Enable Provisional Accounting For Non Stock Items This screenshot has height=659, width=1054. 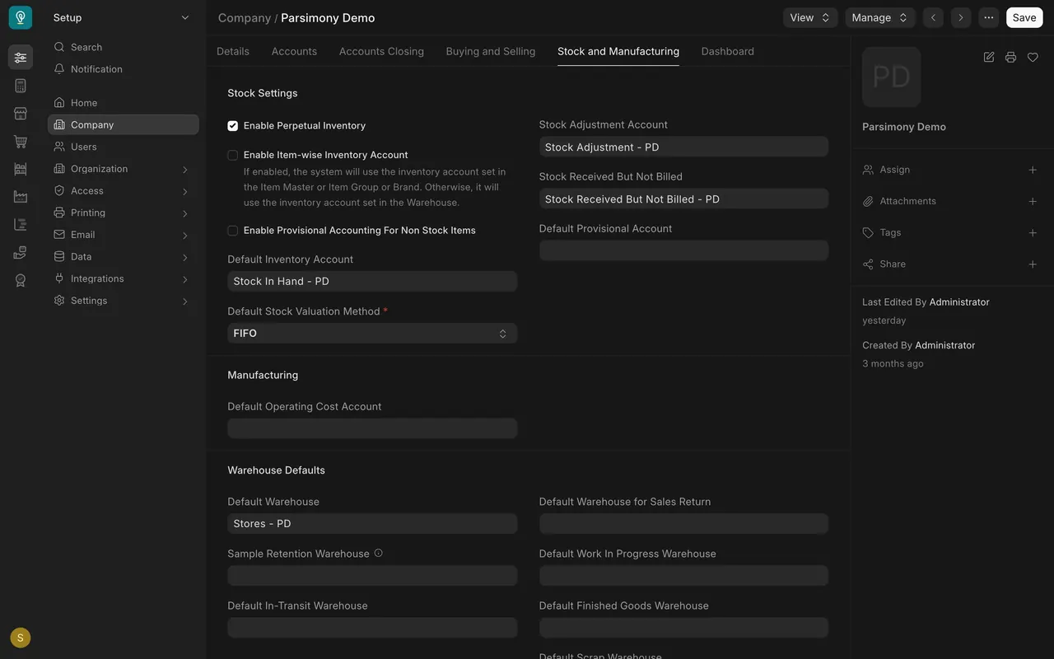coord(233,231)
